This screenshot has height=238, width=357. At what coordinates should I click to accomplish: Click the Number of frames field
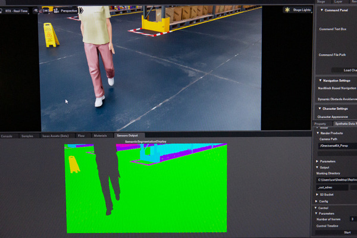coord(353,219)
